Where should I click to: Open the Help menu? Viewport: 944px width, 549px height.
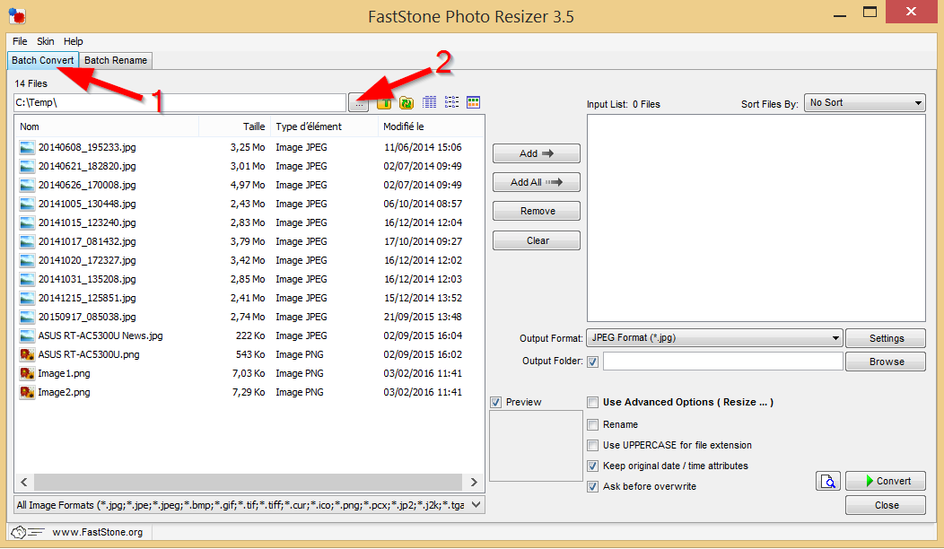74,41
